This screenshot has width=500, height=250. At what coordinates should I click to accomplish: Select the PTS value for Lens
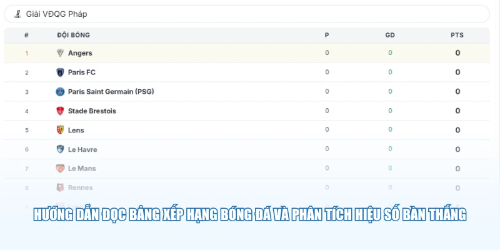tap(457, 130)
